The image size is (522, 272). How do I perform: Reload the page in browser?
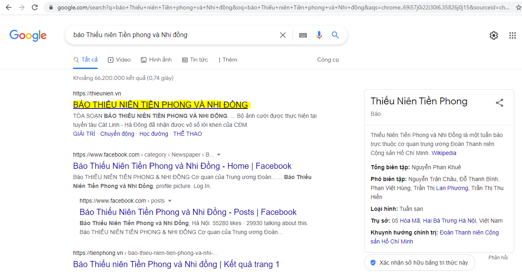point(35,7)
